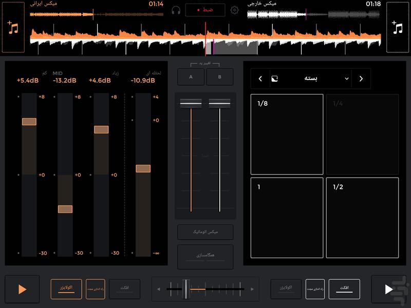The width and height of the screenshot is (411, 308).
Task: Toggle cue for deck A
Action: [x=191, y=77]
